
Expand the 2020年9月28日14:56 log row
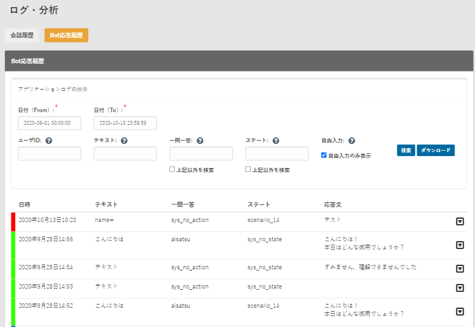click(460, 245)
